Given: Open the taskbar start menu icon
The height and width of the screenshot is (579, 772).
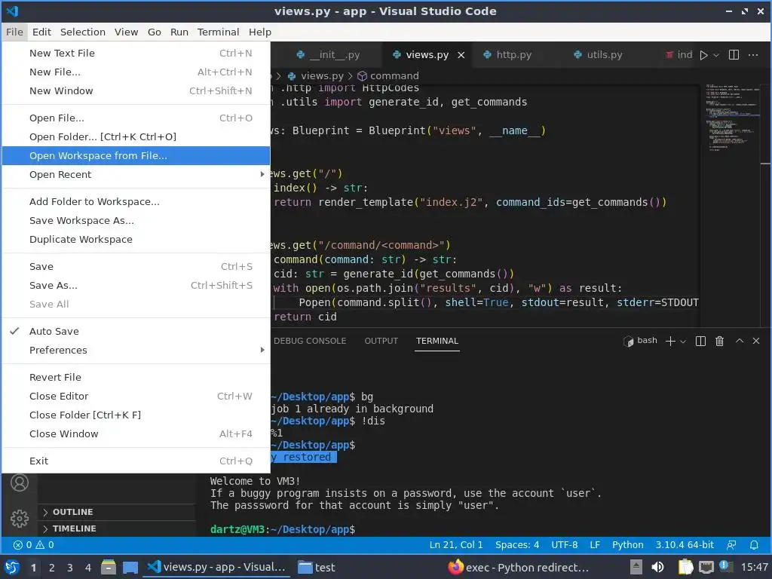Looking at the screenshot, I should 12,567.
